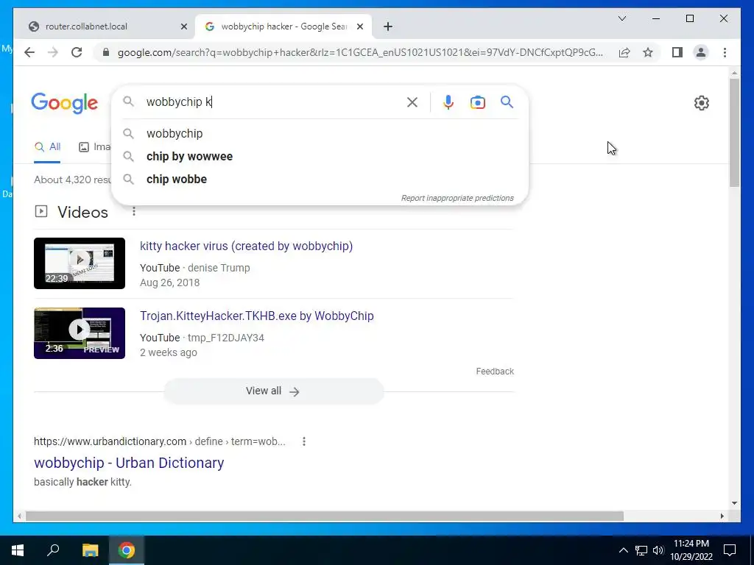The width and height of the screenshot is (754, 565).
Task: Open the Chrome side panel
Action: 677,52
